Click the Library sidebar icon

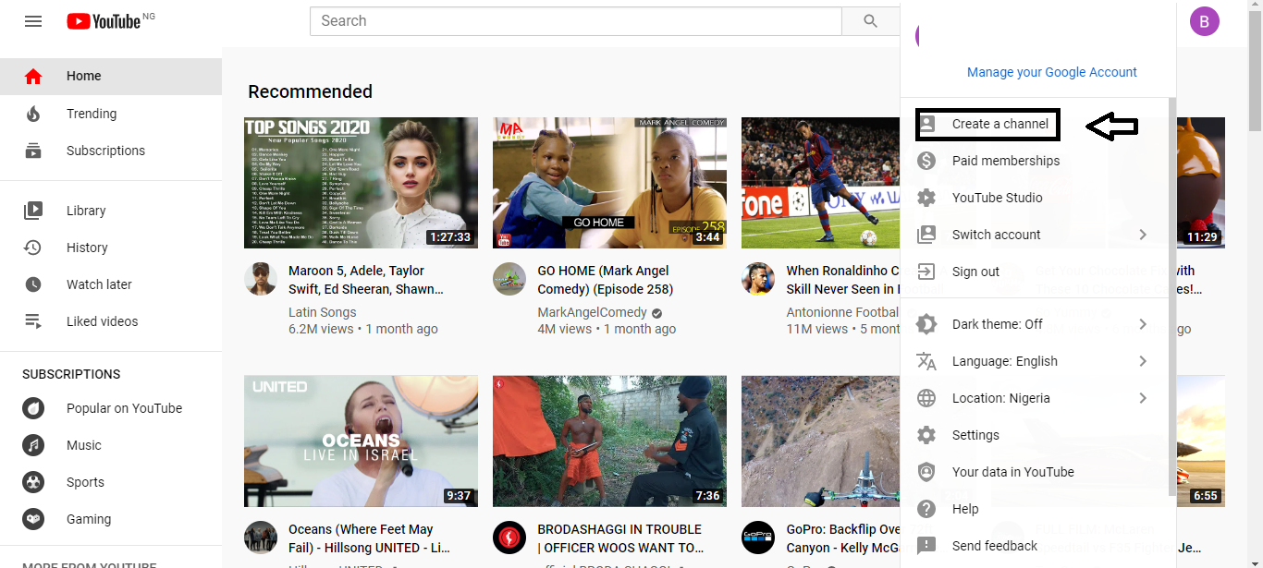(33, 211)
